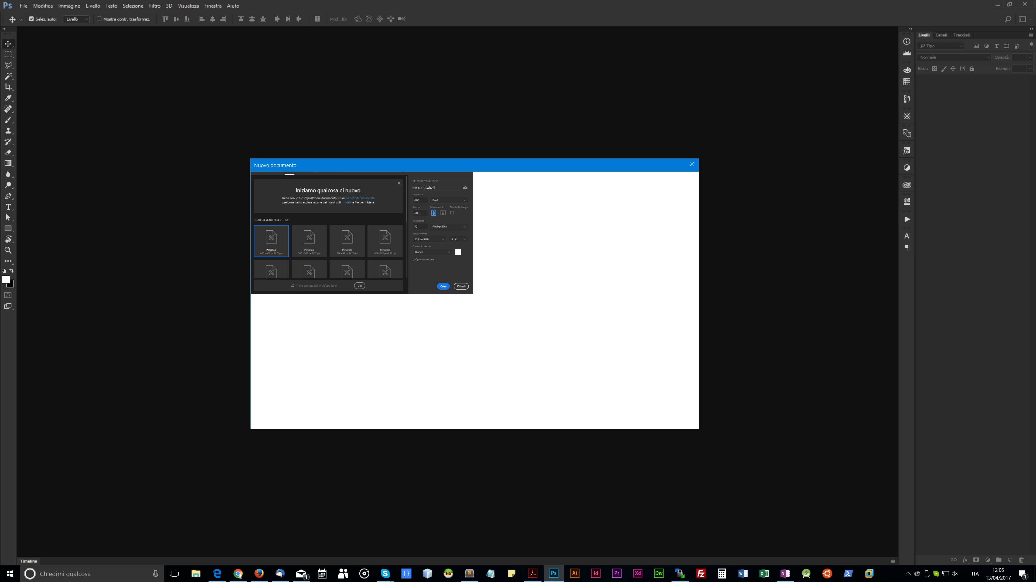
Task: Open the Pixel/pollice resolution unit dropdown
Action: pos(448,227)
